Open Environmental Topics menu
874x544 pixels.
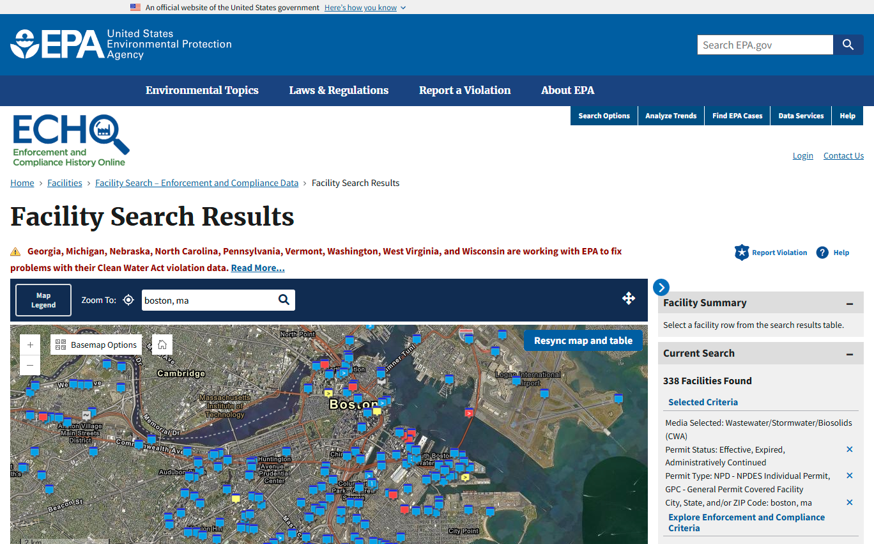click(202, 90)
